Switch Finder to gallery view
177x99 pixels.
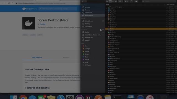[x=116, y=1]
